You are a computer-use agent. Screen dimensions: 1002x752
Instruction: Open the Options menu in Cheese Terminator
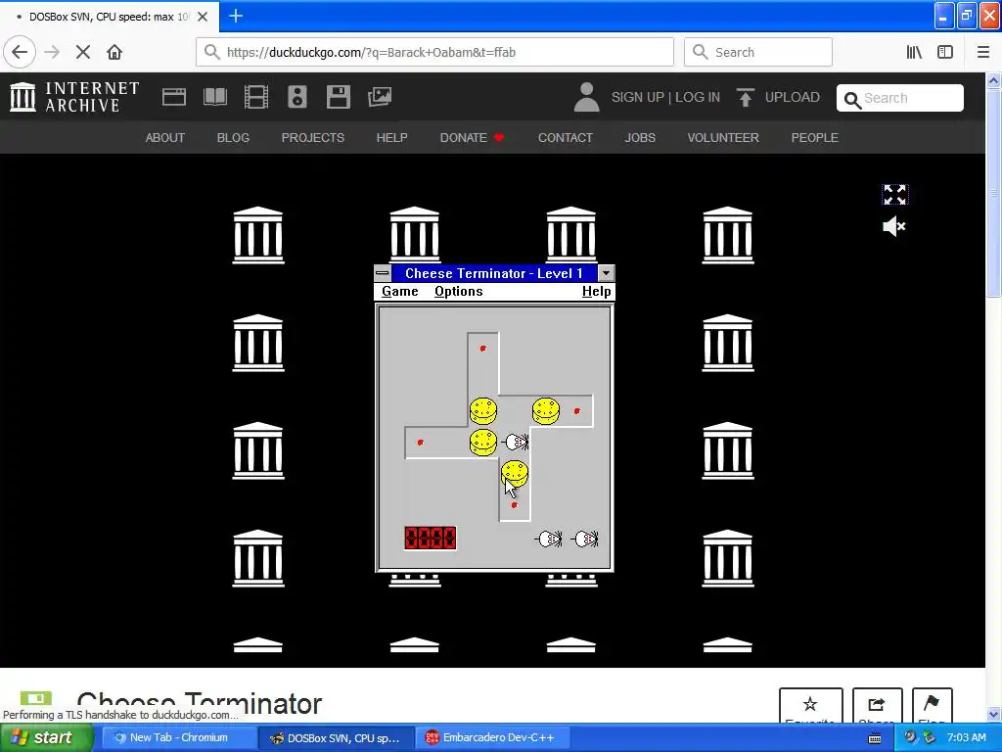[x=459, y=292]
